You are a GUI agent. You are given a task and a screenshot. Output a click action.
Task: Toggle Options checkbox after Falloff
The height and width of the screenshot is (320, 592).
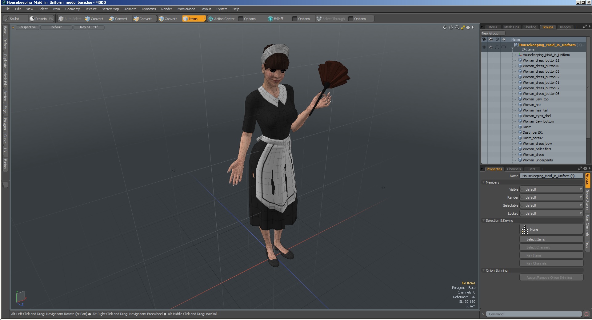click(295, 19)
